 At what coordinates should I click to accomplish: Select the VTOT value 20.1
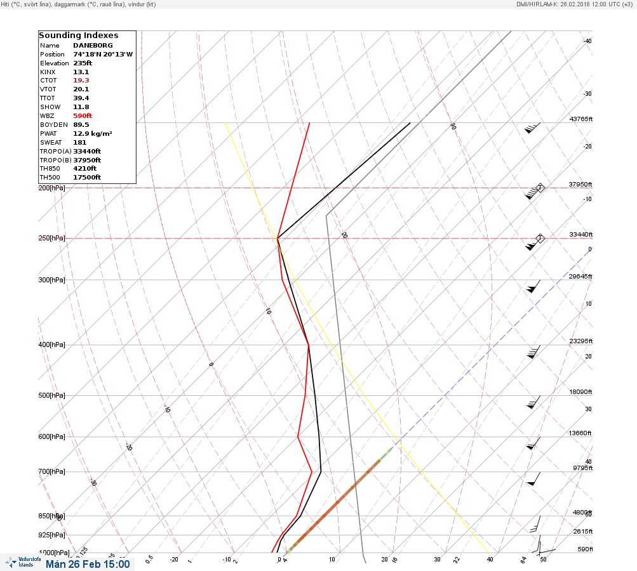81,89
